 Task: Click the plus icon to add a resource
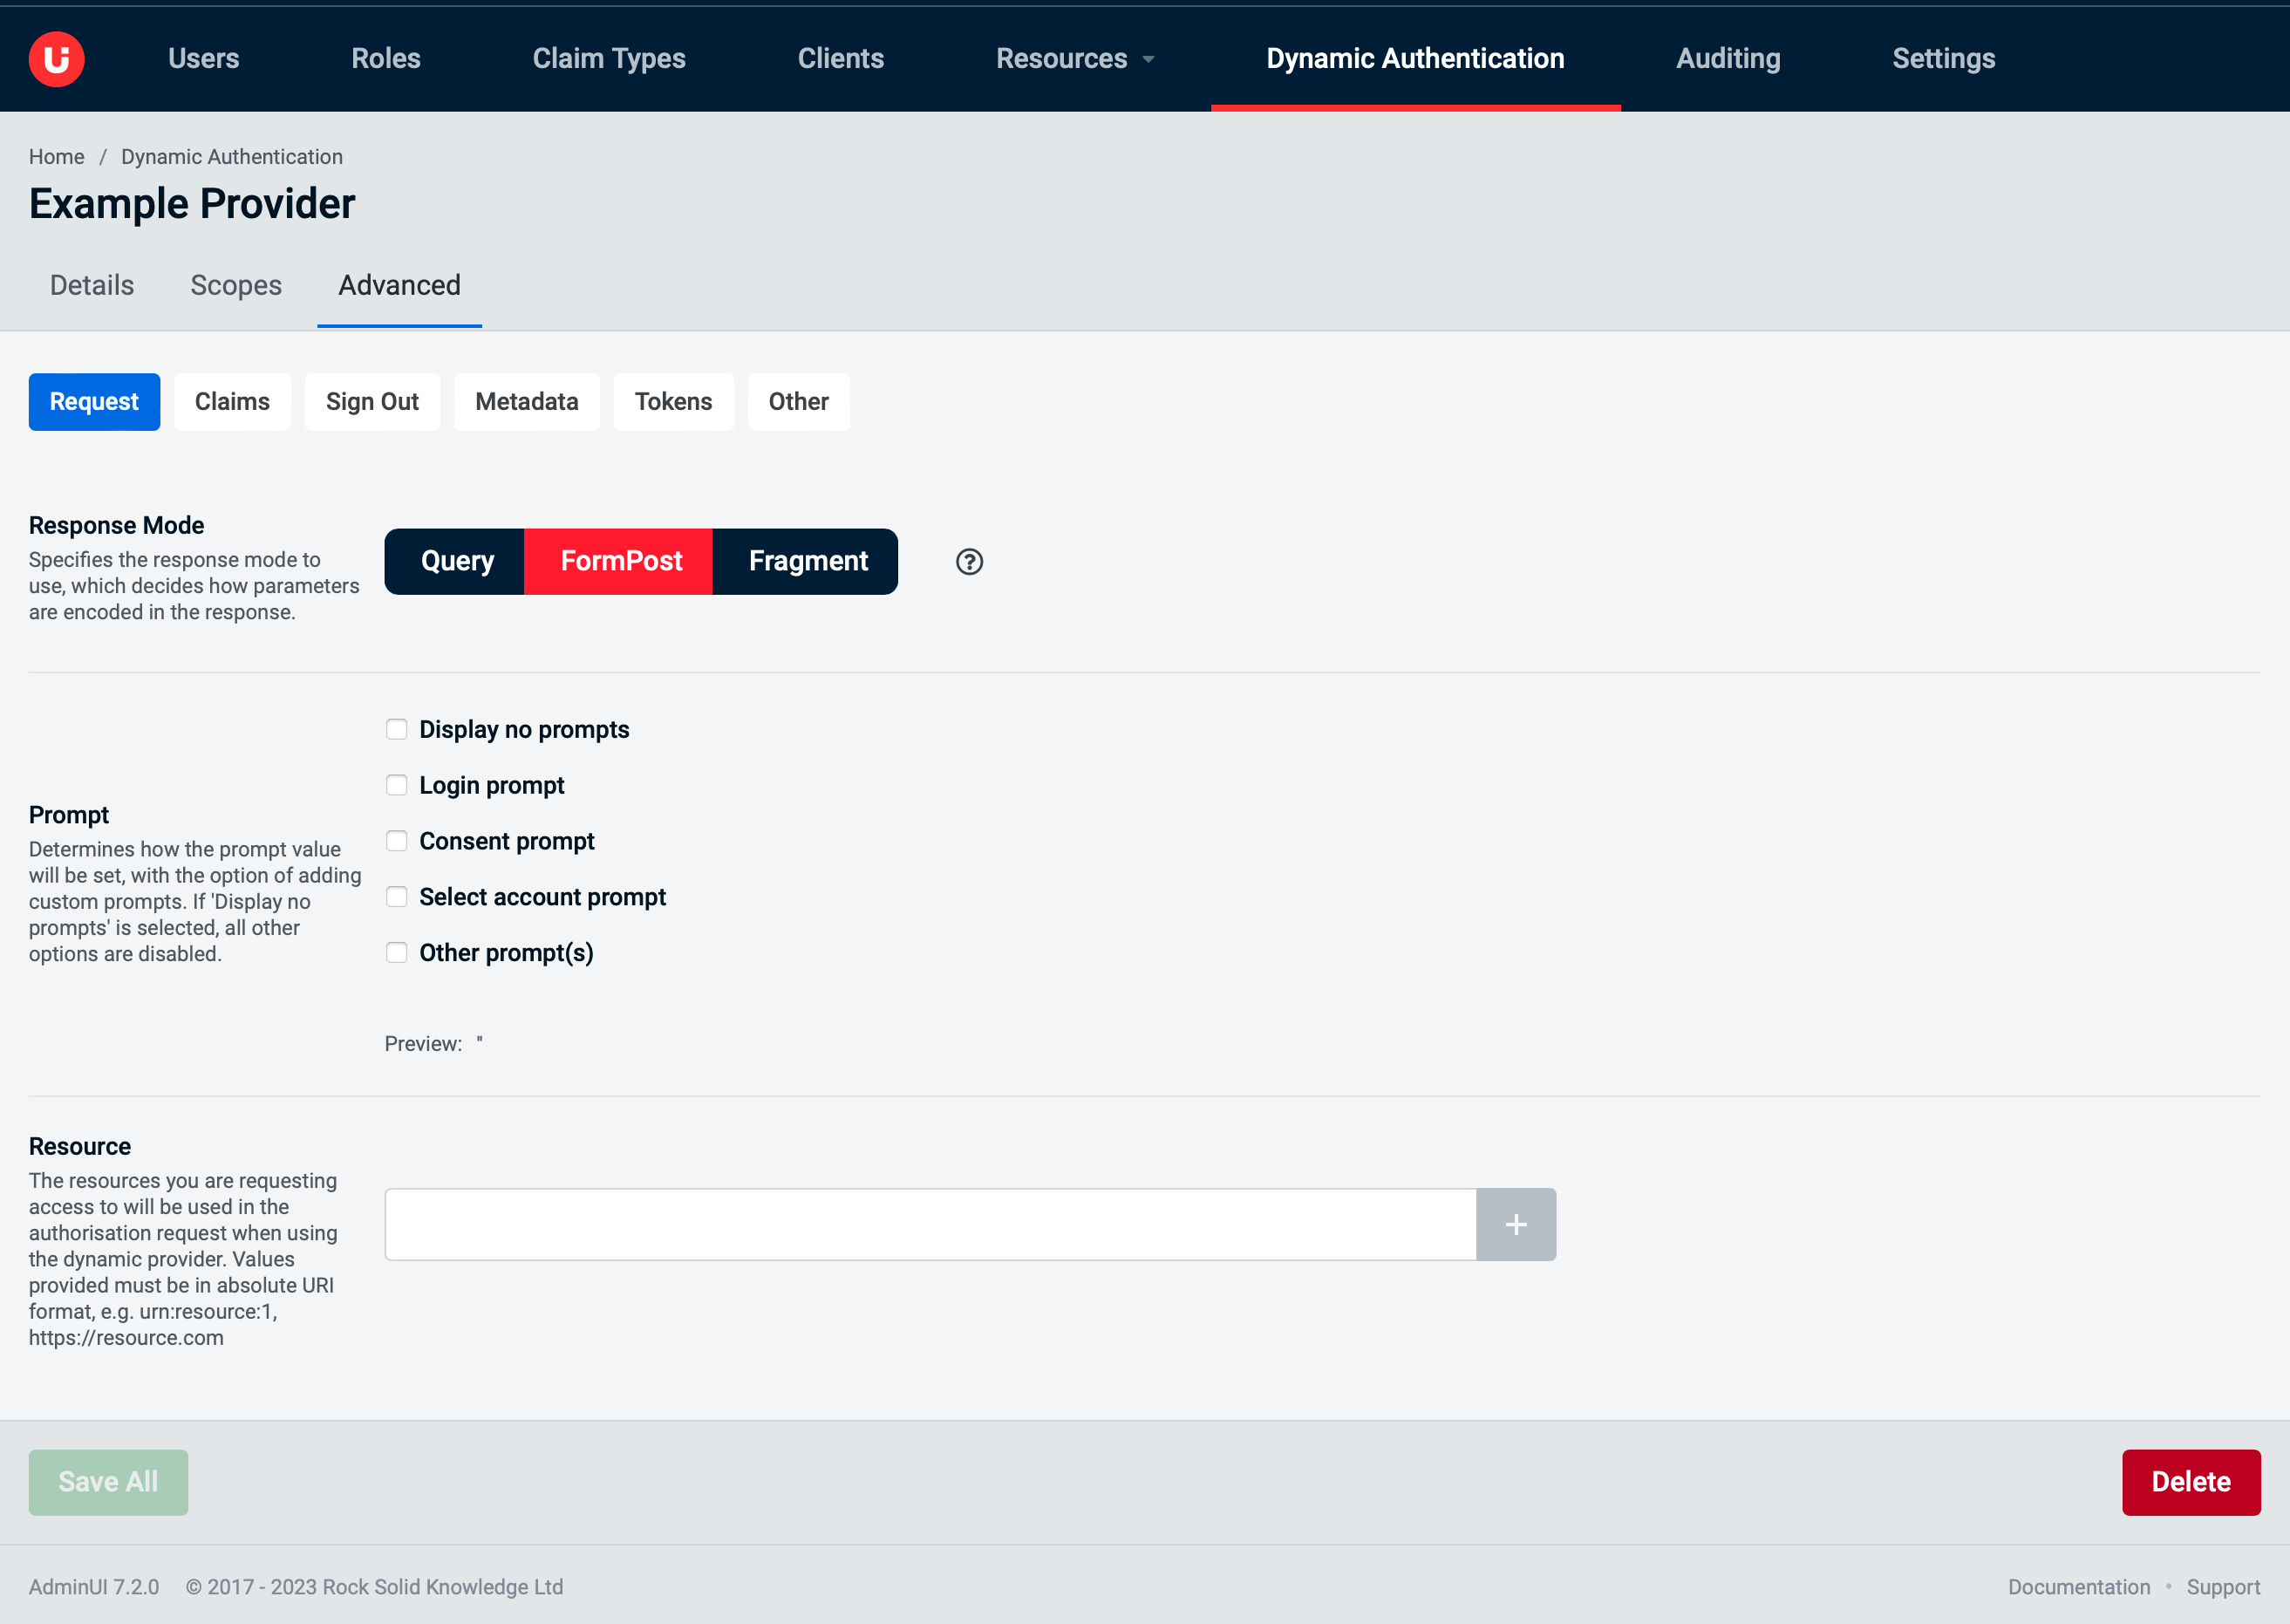pos(1516,1224)
